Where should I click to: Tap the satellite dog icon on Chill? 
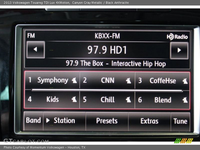click(x=128, y=99)
